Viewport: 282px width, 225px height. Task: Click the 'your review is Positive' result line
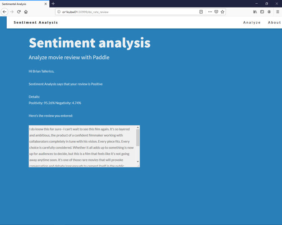pos(66,84)
